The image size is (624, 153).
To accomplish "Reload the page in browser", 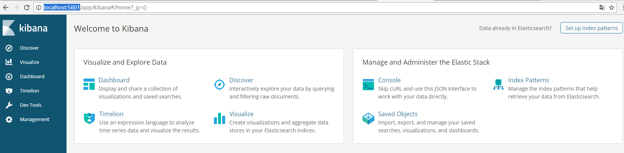I will click(26, 8).
